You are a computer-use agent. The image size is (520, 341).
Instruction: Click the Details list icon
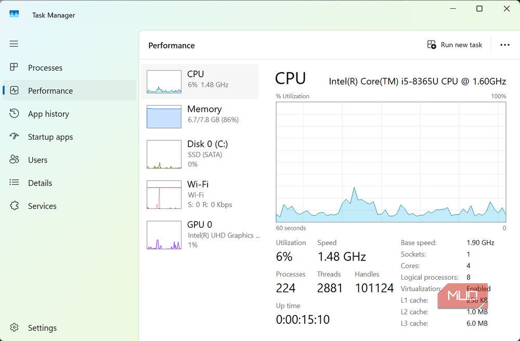14,182
